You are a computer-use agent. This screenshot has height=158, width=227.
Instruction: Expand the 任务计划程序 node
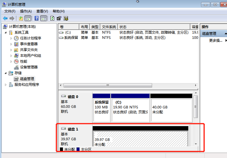[x=11, y=38]
